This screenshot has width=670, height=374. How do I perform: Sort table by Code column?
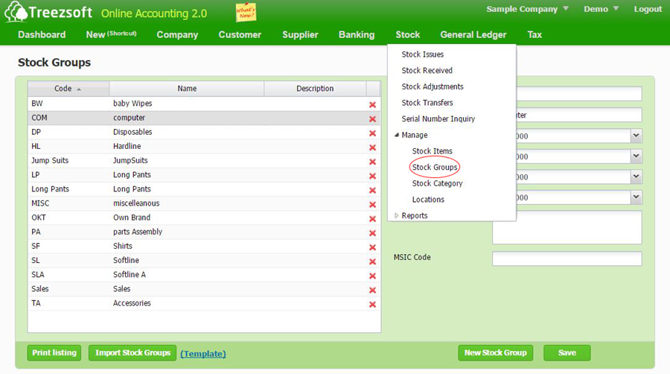coord(68,89)
